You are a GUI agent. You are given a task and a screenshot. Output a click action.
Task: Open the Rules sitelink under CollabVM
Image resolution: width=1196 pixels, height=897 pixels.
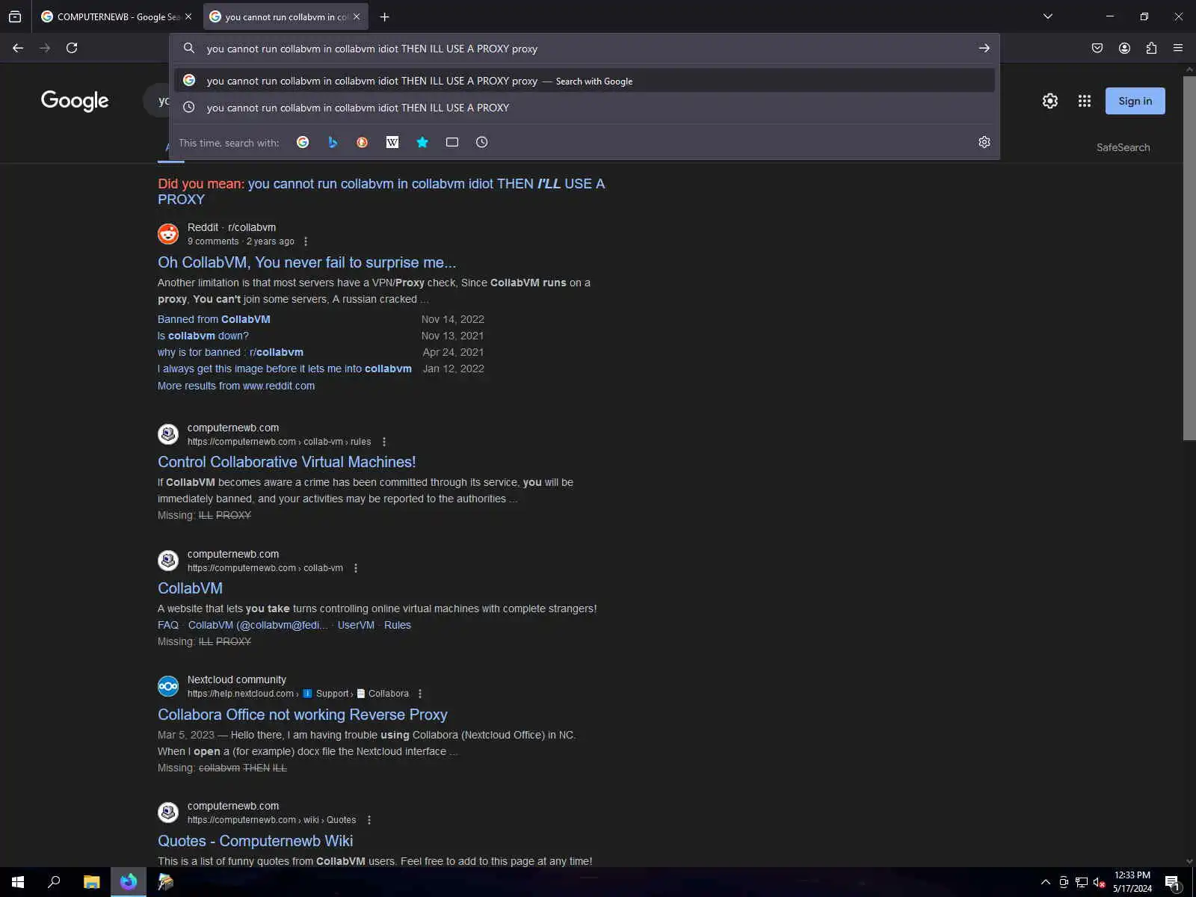(398, 625)
